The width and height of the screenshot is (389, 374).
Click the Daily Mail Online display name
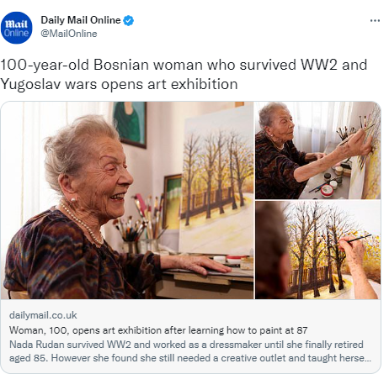click(x=81, y=20)
